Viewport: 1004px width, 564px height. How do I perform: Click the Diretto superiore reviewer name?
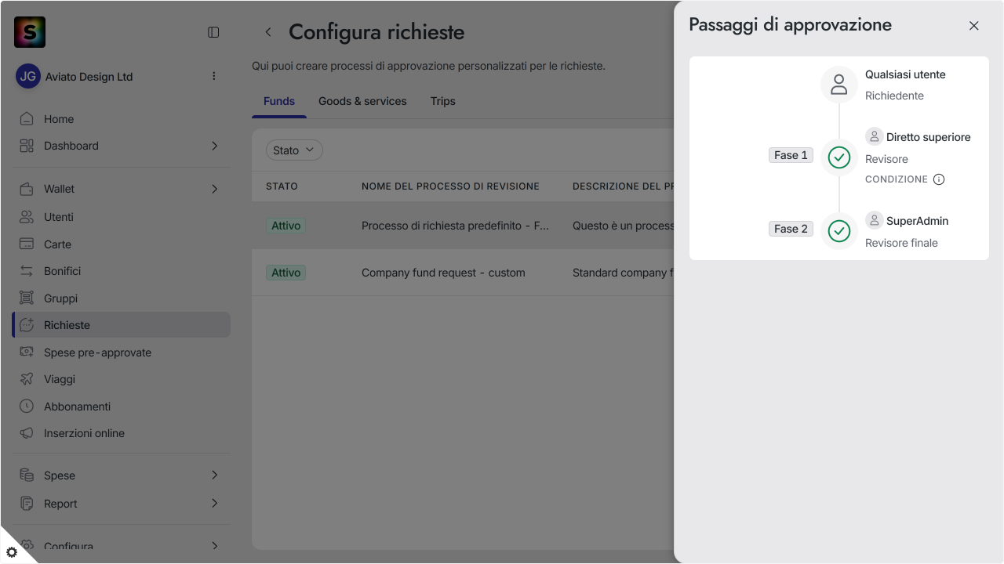[x=929, y=137]
